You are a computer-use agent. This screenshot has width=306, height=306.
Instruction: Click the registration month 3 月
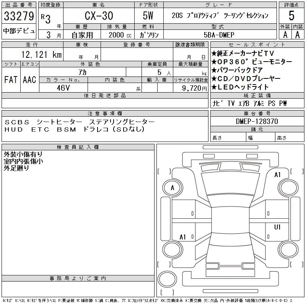(54, 35)
